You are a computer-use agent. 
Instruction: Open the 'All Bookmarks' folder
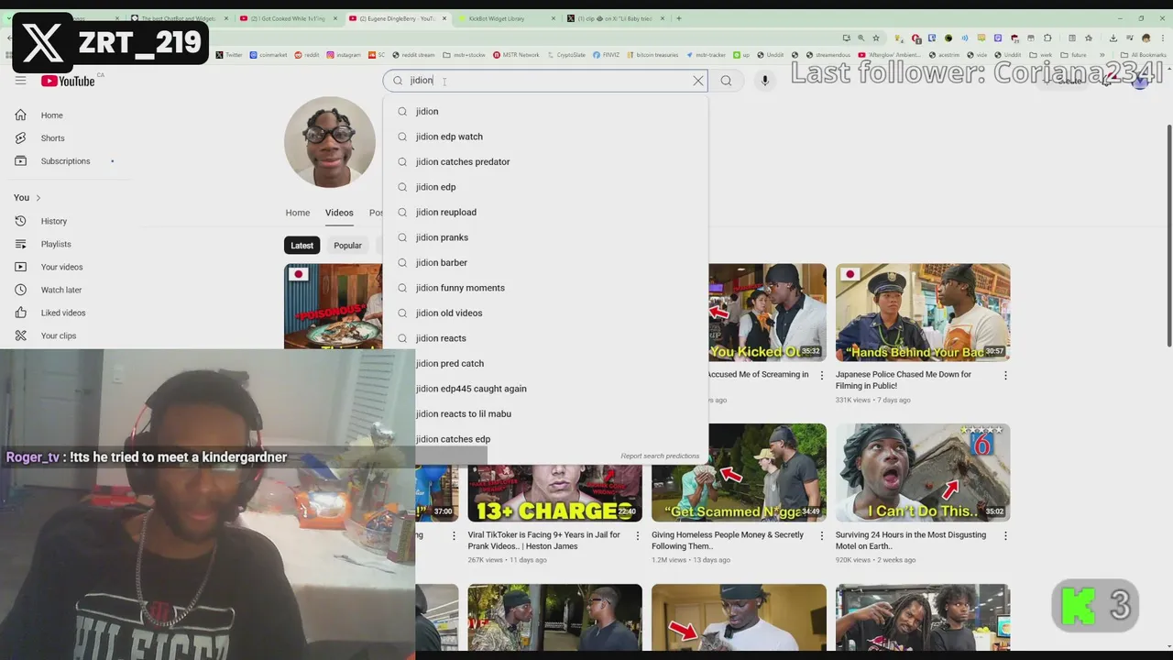pyautogui.click(x=1144, y=55)
